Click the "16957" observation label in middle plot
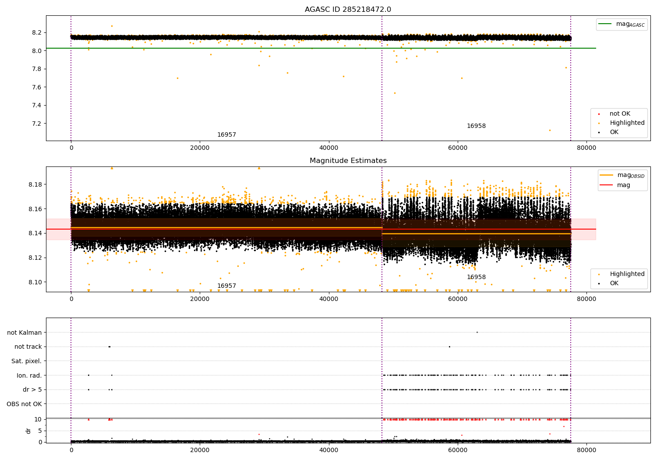The image size is (657, 460). click(x=226, y=286)
